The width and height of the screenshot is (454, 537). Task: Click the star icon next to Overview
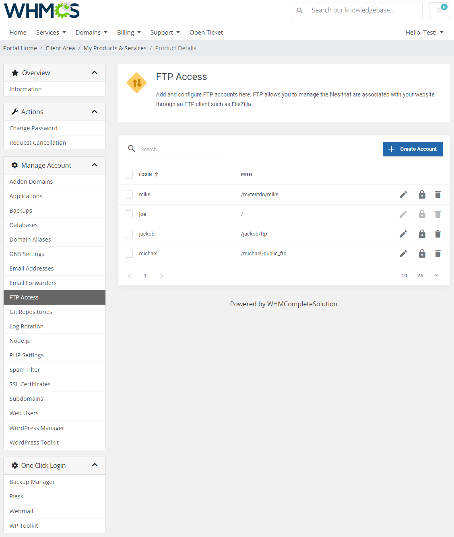tap(15, 73)
